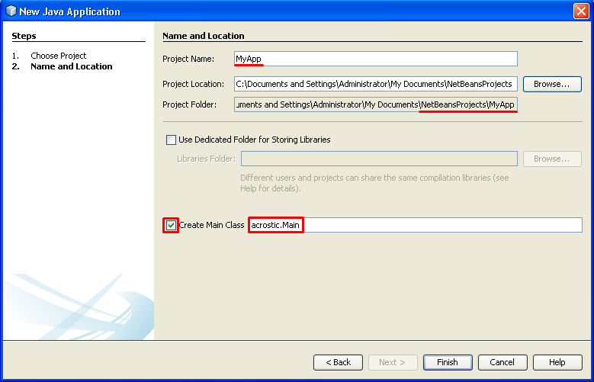The width and height of the screenshot is (594, 382).
Task: Click the grayed-out Next button
Action: click(x=393, y=362)
